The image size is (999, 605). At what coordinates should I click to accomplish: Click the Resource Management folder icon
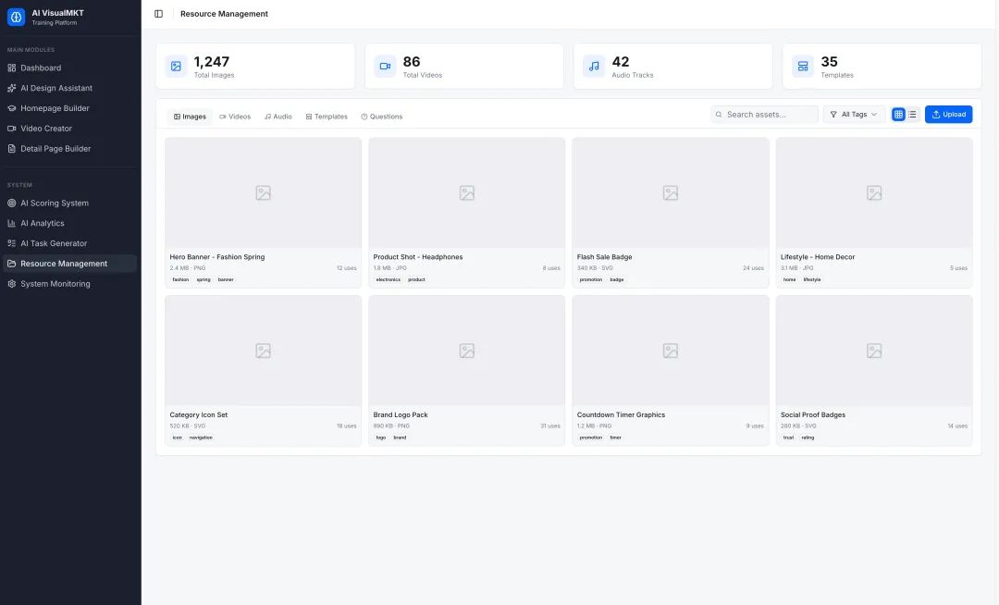click(x=11, y=264)
